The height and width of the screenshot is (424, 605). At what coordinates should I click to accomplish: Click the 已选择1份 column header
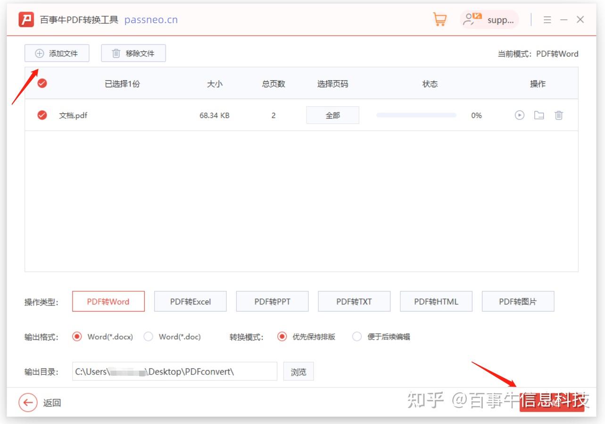[x=122, y=84]
